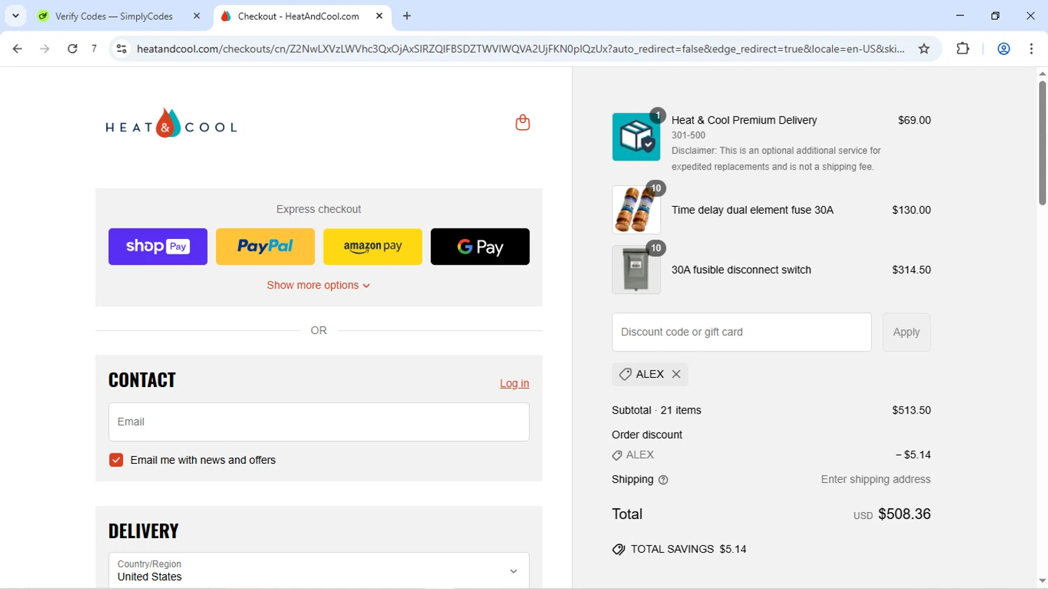This screenshot has height=589, width=1048.
Task: Click the Subtotal 21 items label
Action: (656, 411)
